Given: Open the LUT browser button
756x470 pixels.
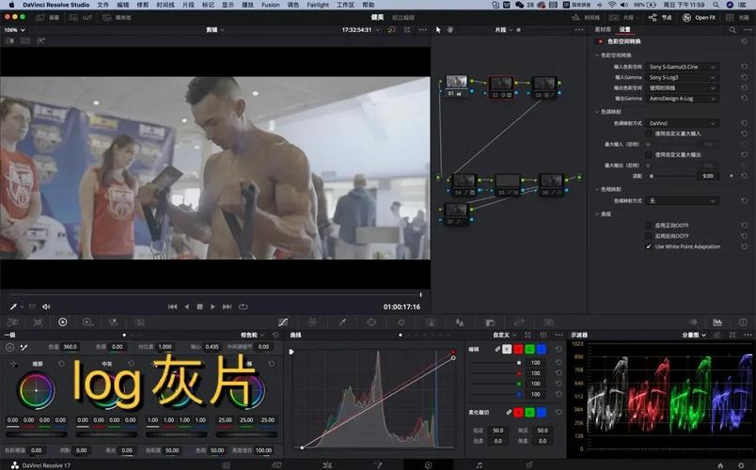Looking at the screenshot, I should pos(81,17).
